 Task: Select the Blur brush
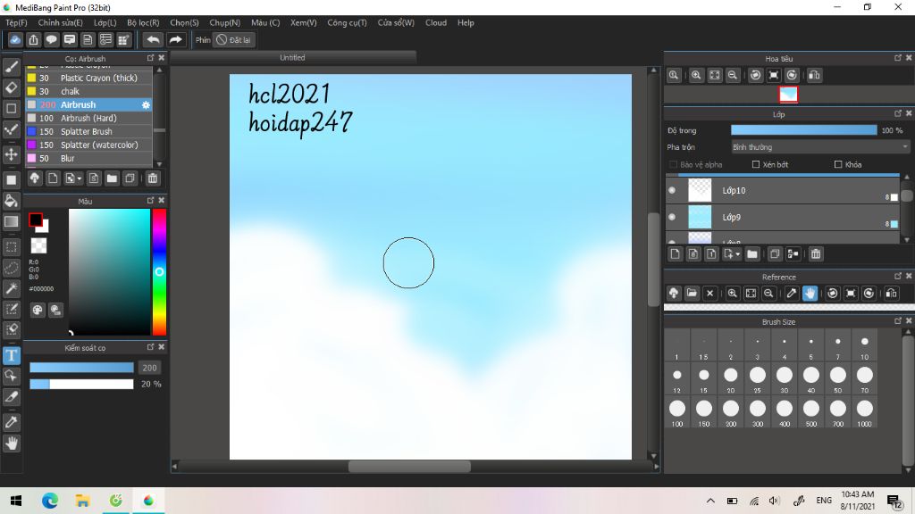[x=89, y=159]
